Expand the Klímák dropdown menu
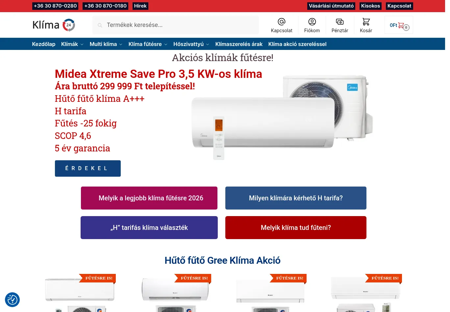The height and width of the screenshot is (312, 450). 72,44
